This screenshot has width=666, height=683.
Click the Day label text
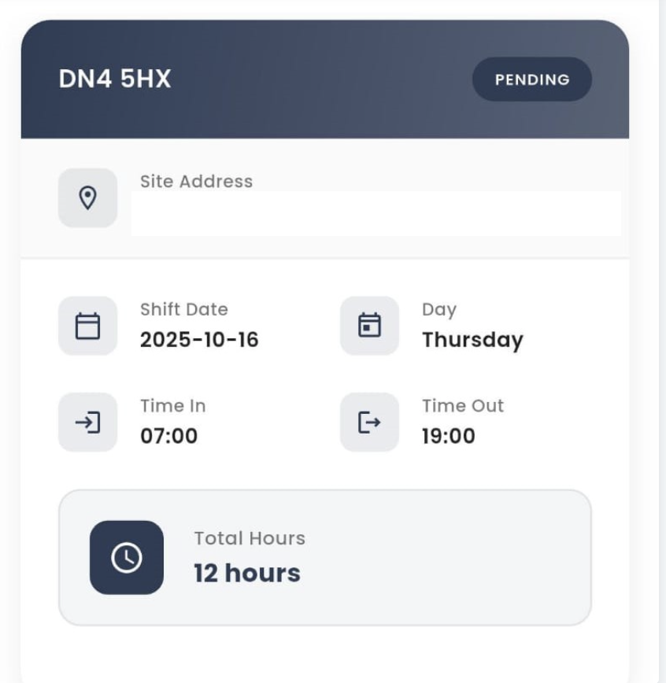point(438,309)
